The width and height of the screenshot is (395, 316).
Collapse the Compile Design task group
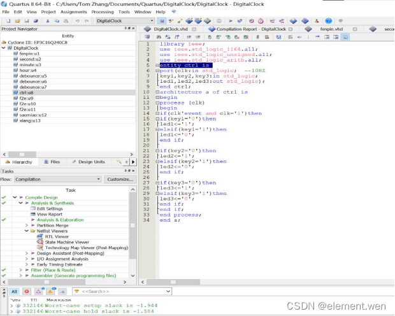click(15, 197)
